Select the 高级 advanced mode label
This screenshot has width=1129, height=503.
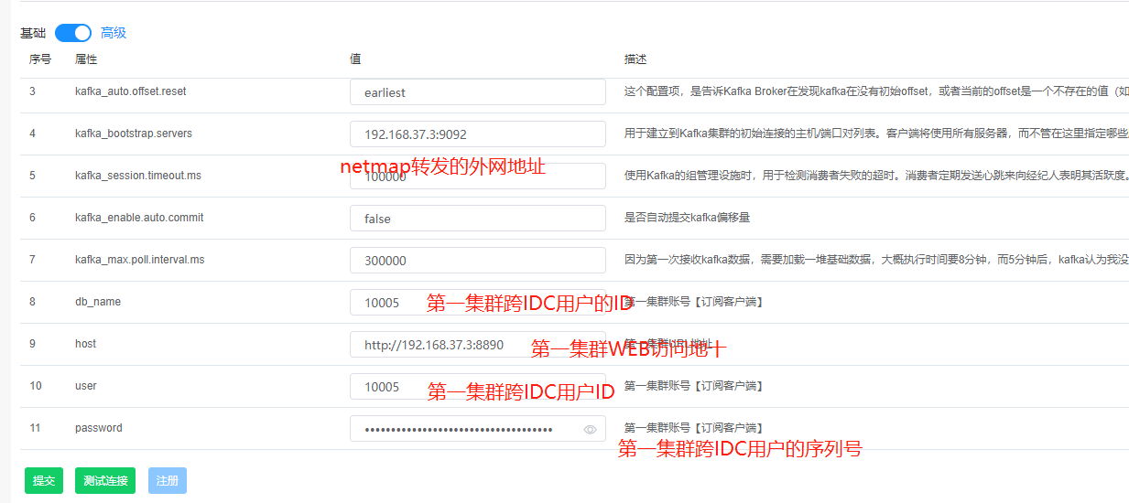tap(114, 33)
